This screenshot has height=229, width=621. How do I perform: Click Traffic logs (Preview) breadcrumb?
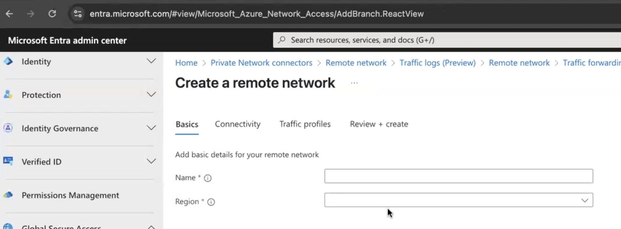(437, 63)
